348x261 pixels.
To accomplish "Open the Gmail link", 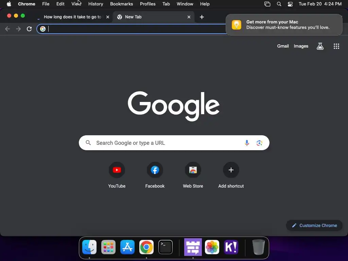I will click(x=283, y=46).
